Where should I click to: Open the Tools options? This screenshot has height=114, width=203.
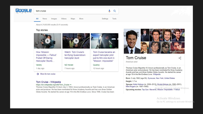pos(114,19)
